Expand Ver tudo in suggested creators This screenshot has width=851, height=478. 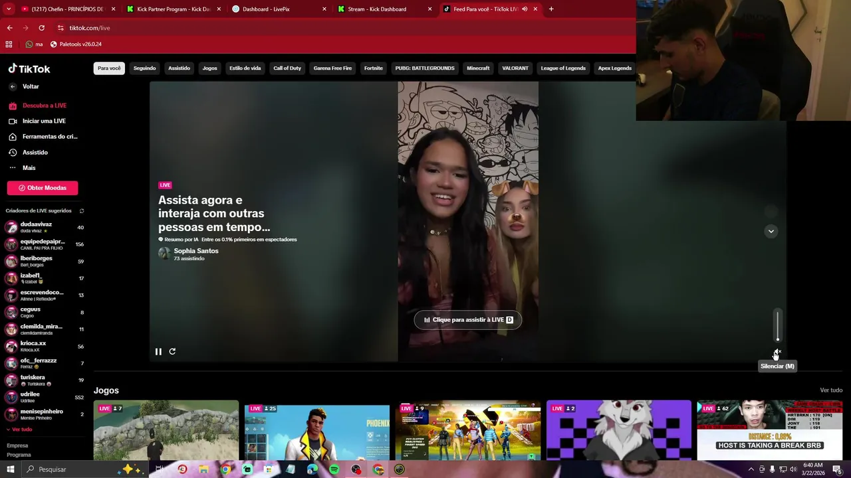point(19,430)
